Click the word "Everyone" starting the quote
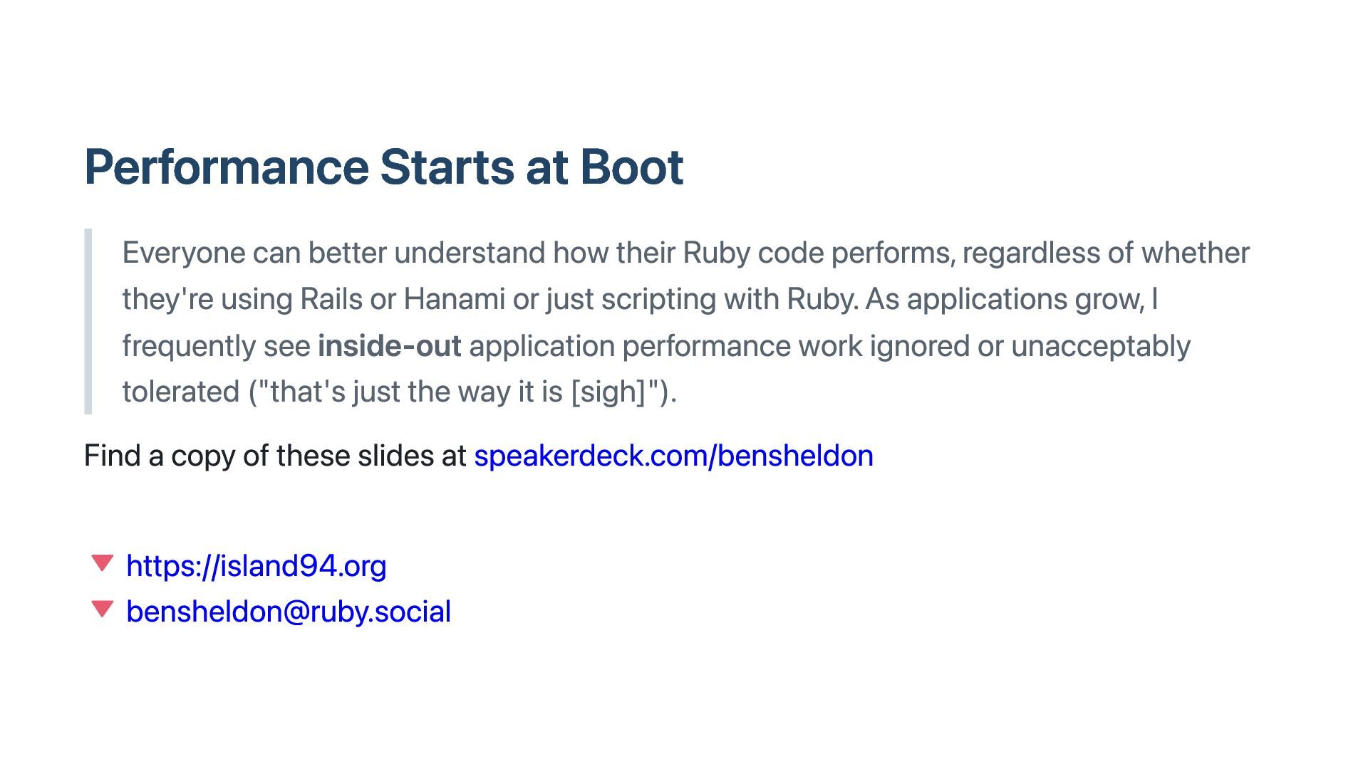 tap(183, 253)
